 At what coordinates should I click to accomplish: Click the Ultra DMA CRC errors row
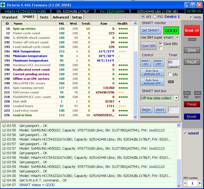(x=67, y=83)
